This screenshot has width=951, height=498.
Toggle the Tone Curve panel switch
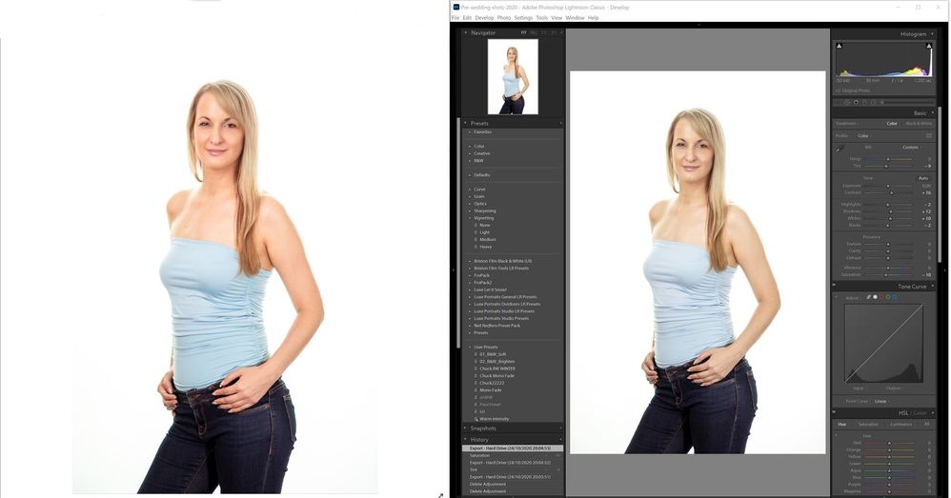pos(834,286)
